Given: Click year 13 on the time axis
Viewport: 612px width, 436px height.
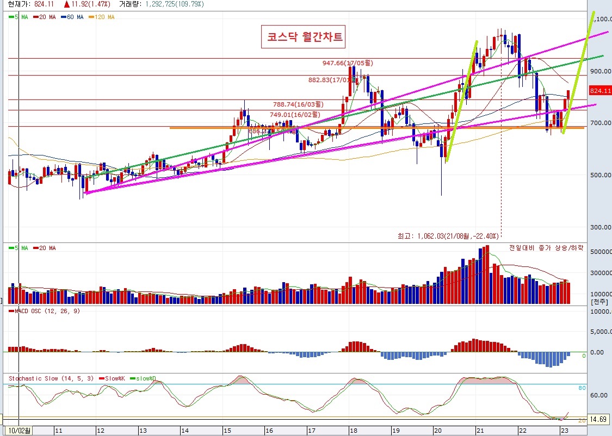Looking at the screenshot, I should click(x=143, y=431).
